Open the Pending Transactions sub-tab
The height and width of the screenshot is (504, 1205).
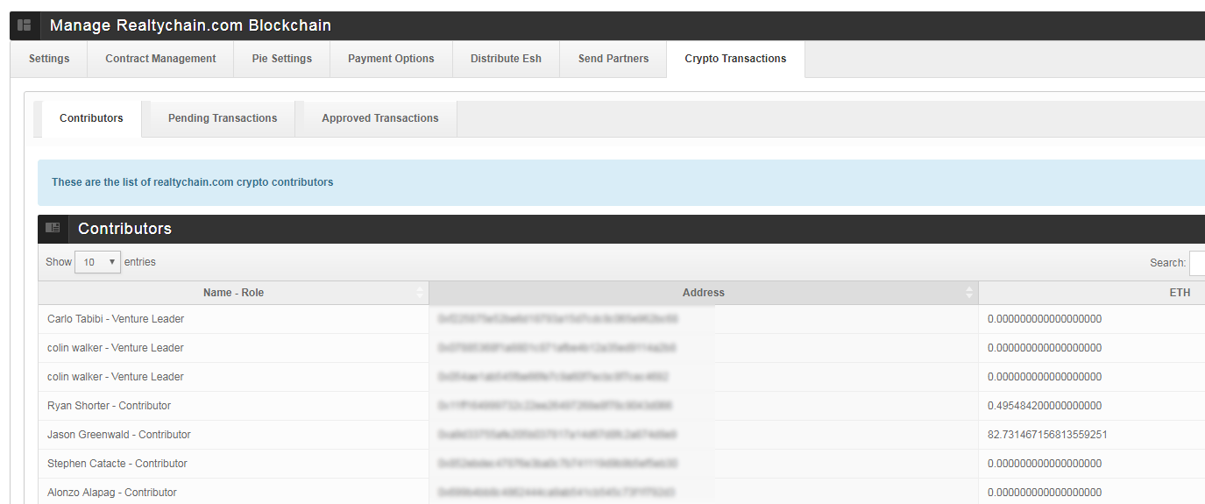pyautogui.click(x=223, y=118)
